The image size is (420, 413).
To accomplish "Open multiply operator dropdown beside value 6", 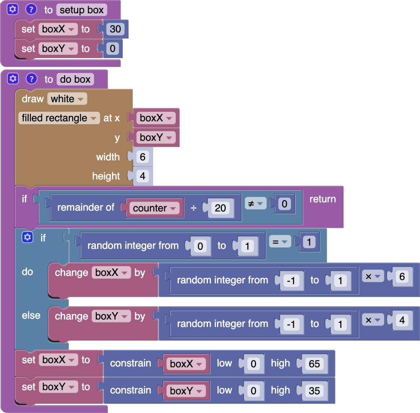I will 372,276.
